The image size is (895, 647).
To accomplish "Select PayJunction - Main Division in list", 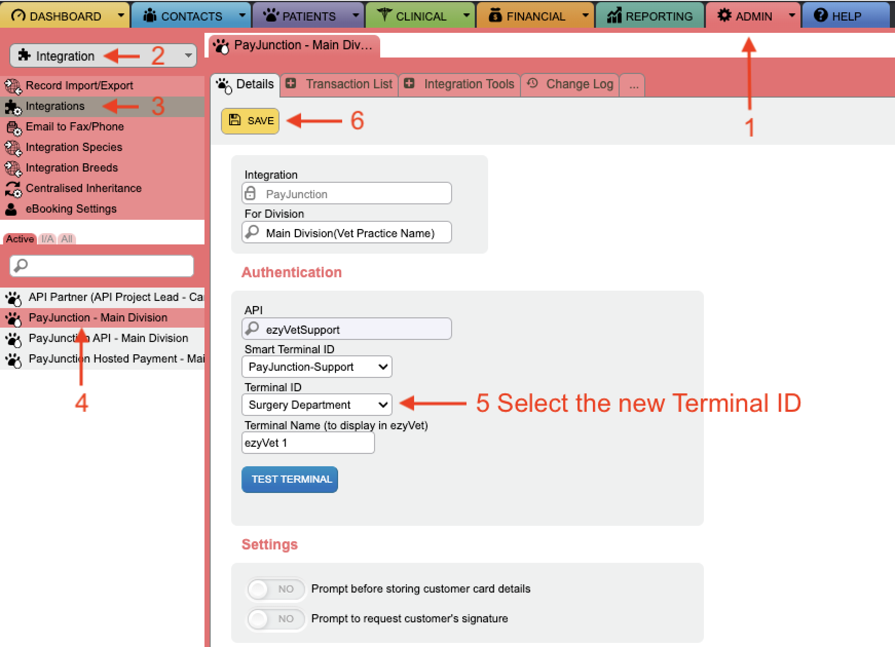I will point(102,317).
